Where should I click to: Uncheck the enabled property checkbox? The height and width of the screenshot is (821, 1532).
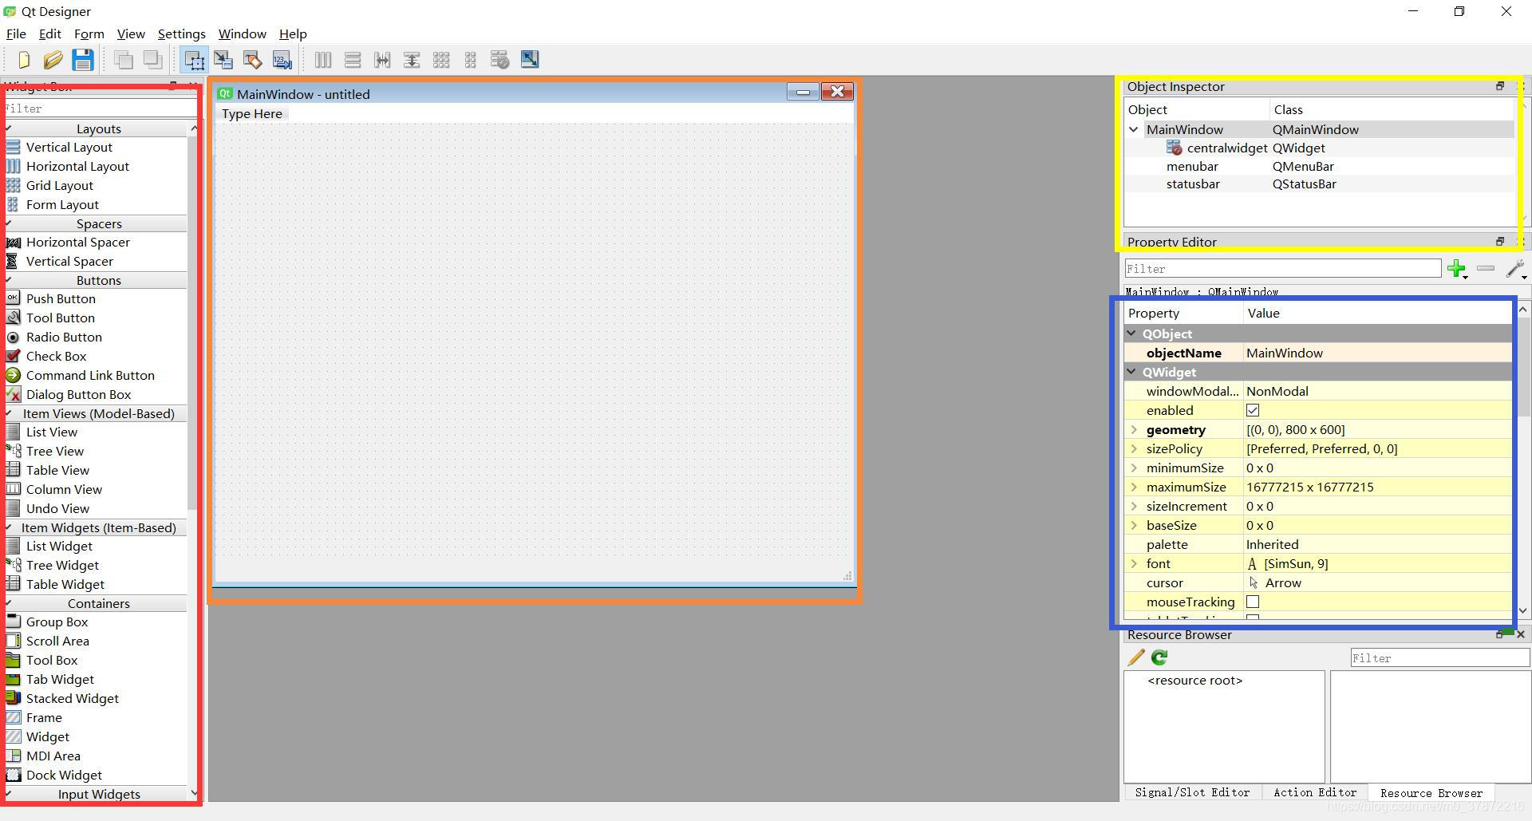point(1253,410)
